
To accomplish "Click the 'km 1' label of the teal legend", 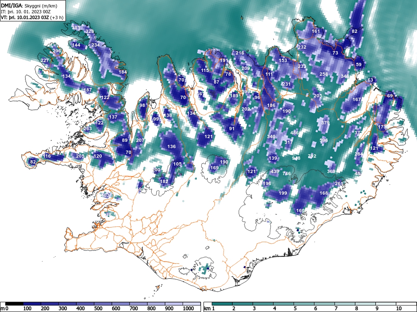I will tap(209, 309).
